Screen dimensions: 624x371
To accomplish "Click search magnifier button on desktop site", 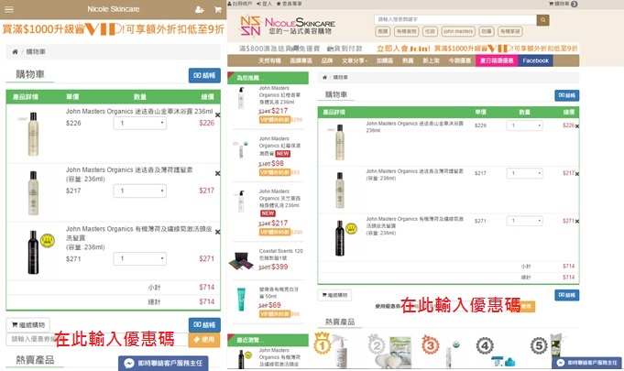I will point(542,20).
